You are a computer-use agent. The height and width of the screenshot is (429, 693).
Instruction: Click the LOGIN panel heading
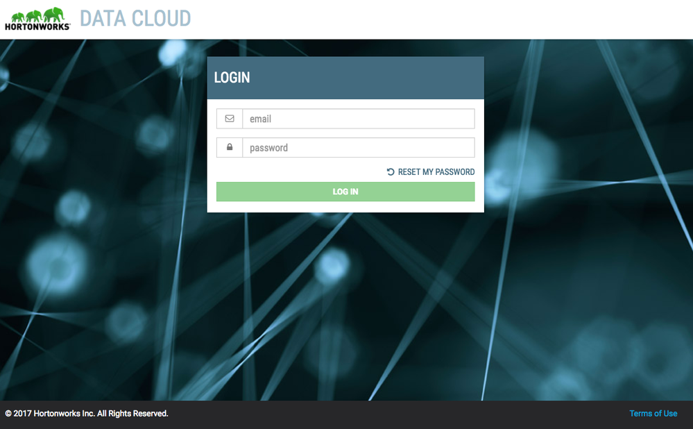click(x=232, y=77)
